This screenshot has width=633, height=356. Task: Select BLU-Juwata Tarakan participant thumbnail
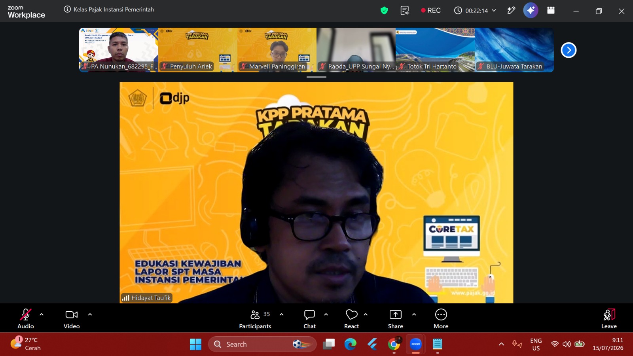(x=514, y=50)
